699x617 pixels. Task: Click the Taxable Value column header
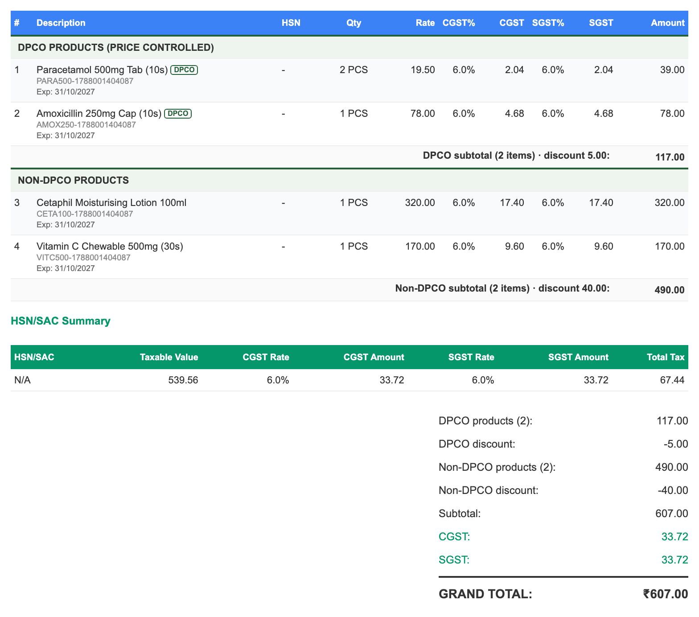169,357
